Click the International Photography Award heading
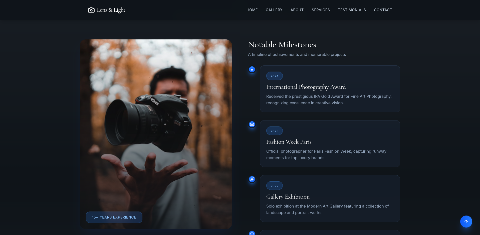480x235 pixels. [x=306, y=87]
